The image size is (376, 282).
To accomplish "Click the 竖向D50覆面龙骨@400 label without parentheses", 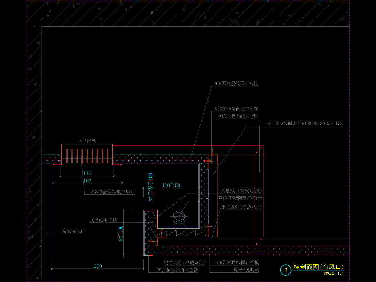I will 236,109.
